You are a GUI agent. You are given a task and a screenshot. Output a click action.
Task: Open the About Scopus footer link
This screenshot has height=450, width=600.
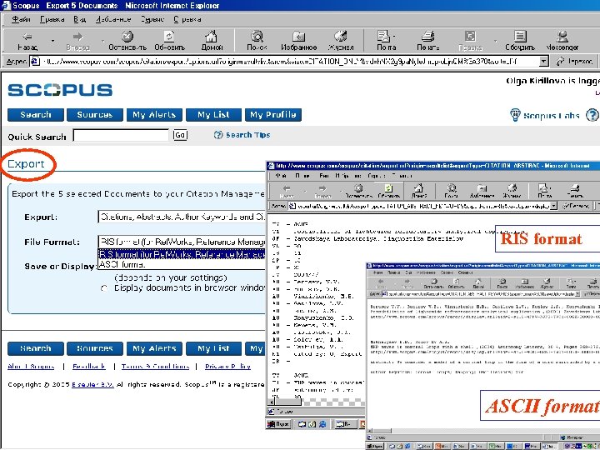click(x=31, y=367)
